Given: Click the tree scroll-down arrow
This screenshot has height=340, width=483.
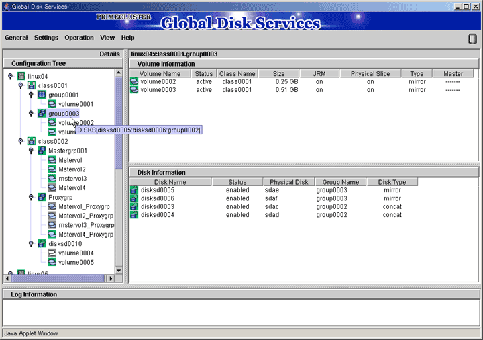Looking at the screenshot, I should pos(119,271).
